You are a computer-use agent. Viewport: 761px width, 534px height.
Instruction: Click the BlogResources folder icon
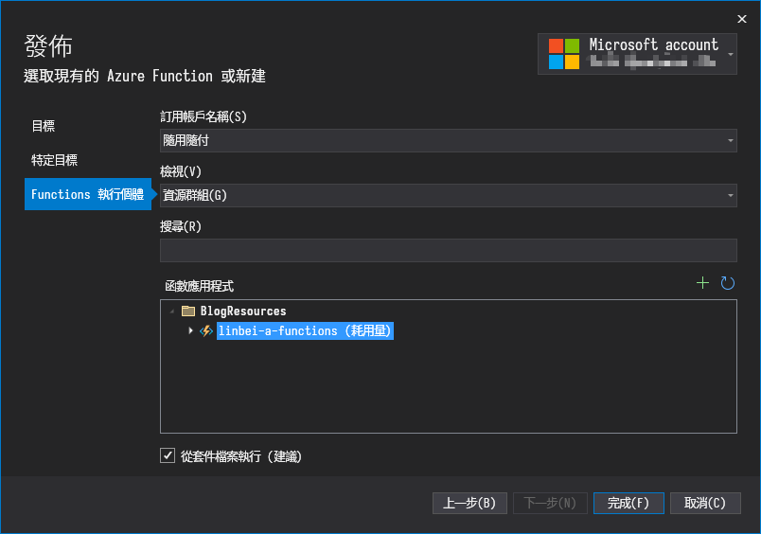point(188,311)
